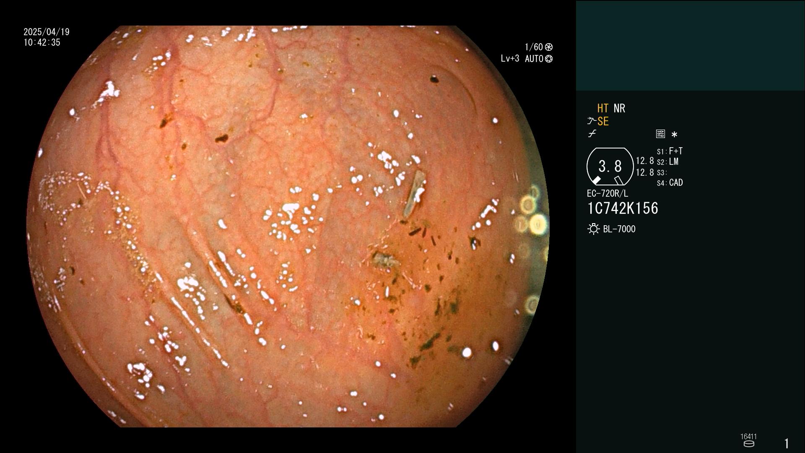
Task: Click the EC-720R/L scope model text
Action: (x=608, y=193)
